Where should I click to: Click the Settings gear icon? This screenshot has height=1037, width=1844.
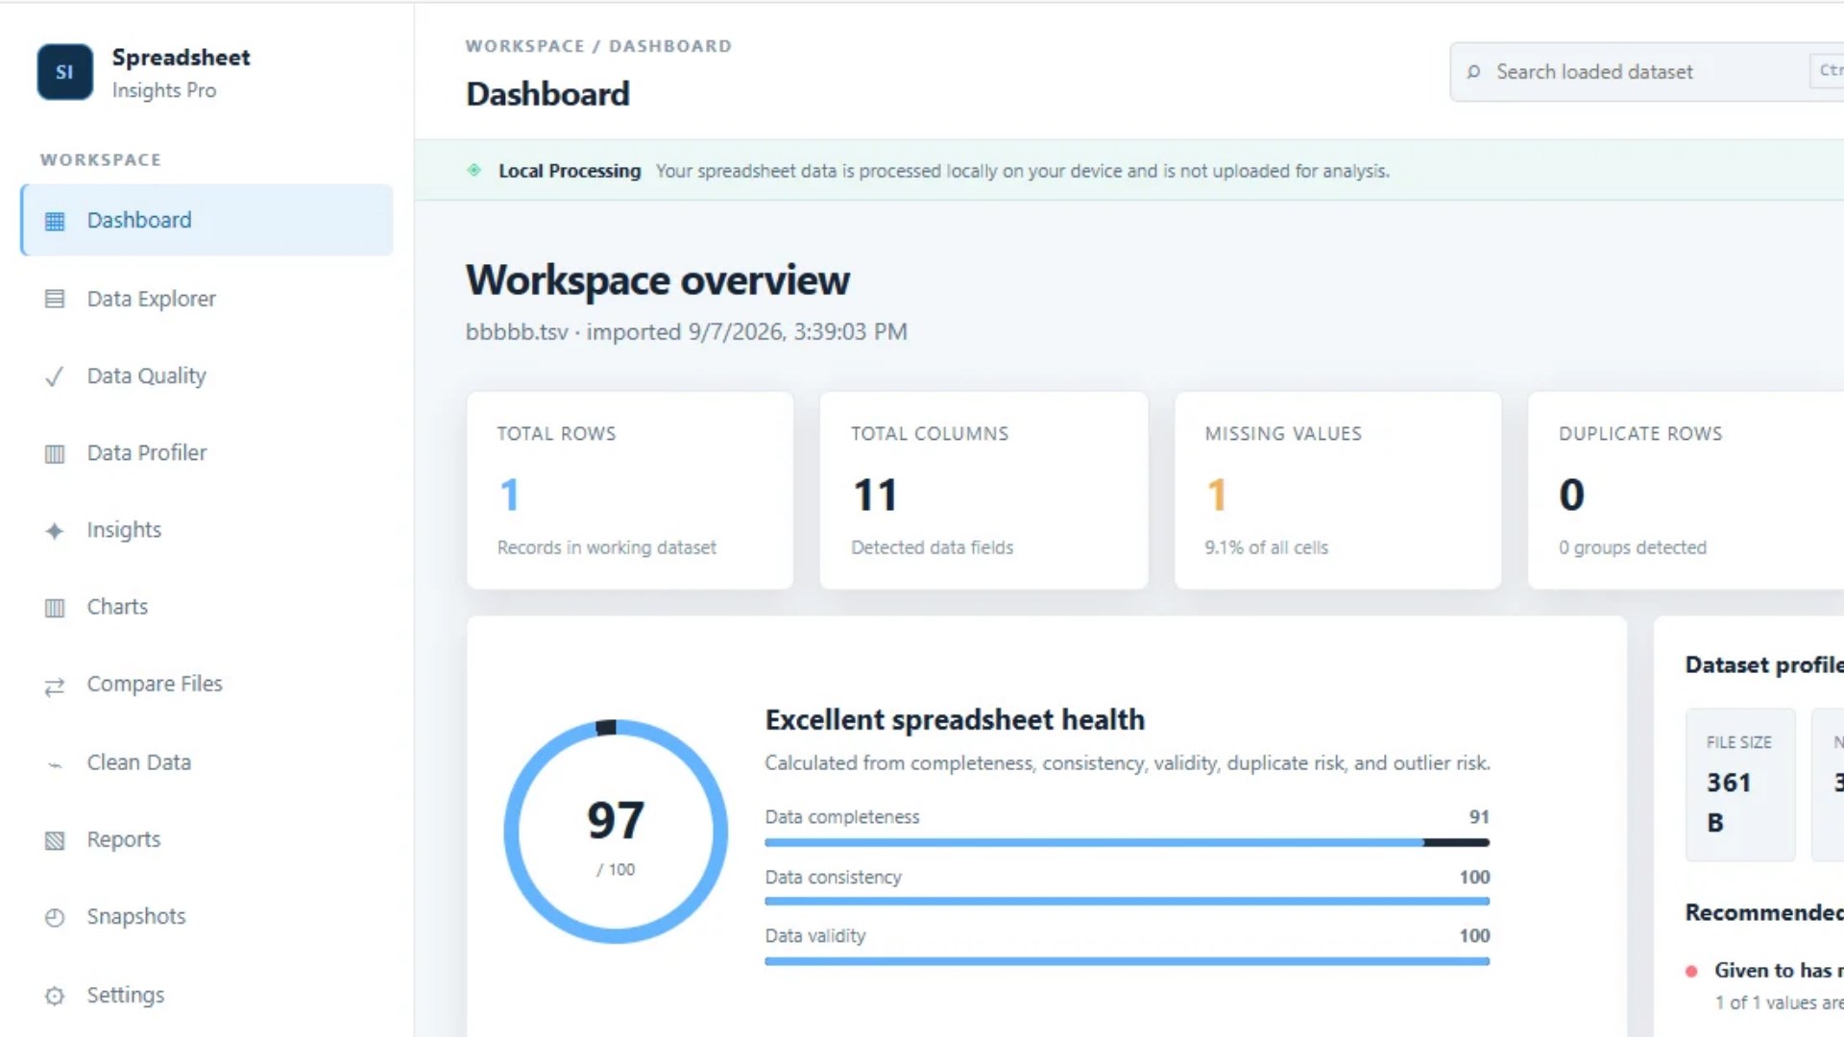click(x=55, y=996)
